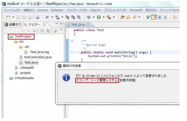Toggle Link with Editor in Navigator
Viewport: 187px width, 121px height.
coord(48,31)
